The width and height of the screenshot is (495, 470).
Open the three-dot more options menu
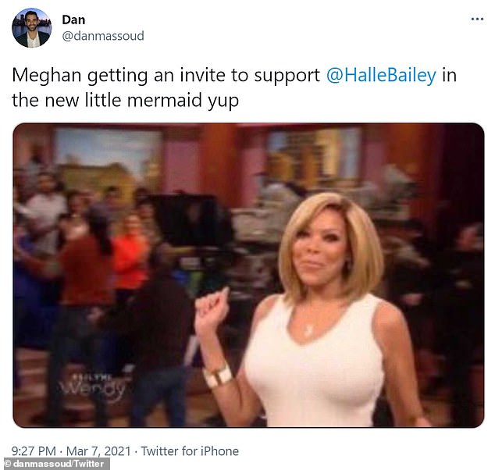click(477, 20)
